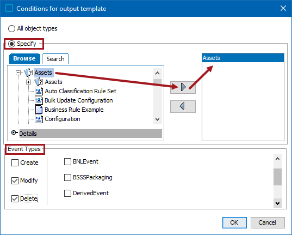Click the right-arrow add button
292x235 pixels.
click(x=183, y=87)
